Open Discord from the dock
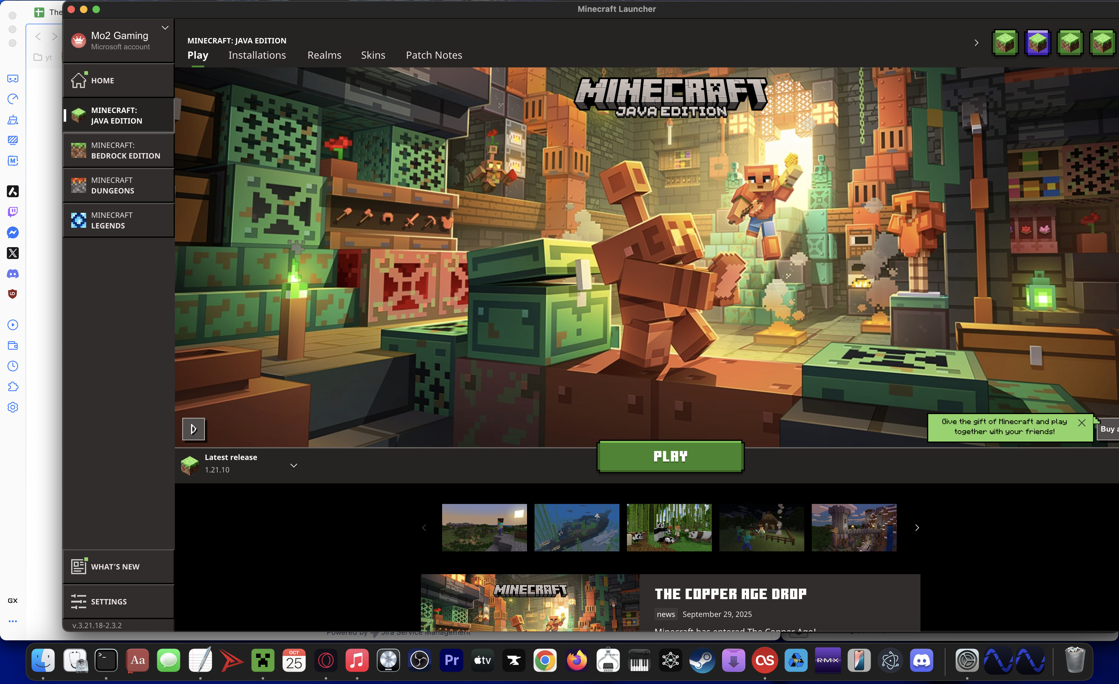The height and width of the screenshot is (684, 1119). click(x=921, y=660)
